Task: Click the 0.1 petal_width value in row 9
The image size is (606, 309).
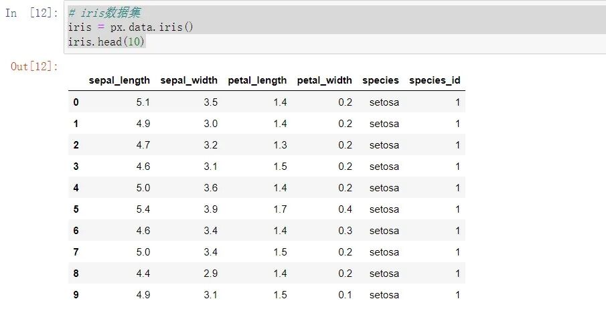Action: (x=345, y=295)
